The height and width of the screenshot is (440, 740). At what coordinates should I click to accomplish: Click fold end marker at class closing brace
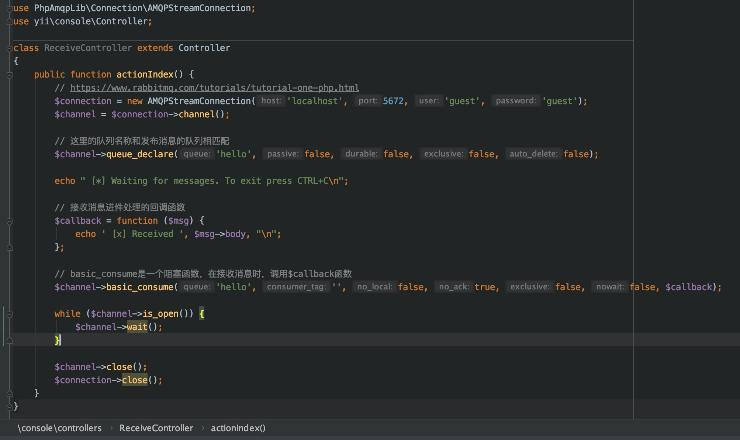pyautogui.click(x=10, y=407)
